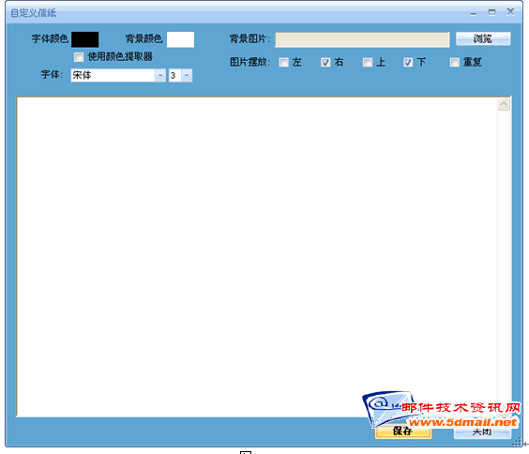Click the 关闭 close button

pyautogui.click(x=482, y=431)
